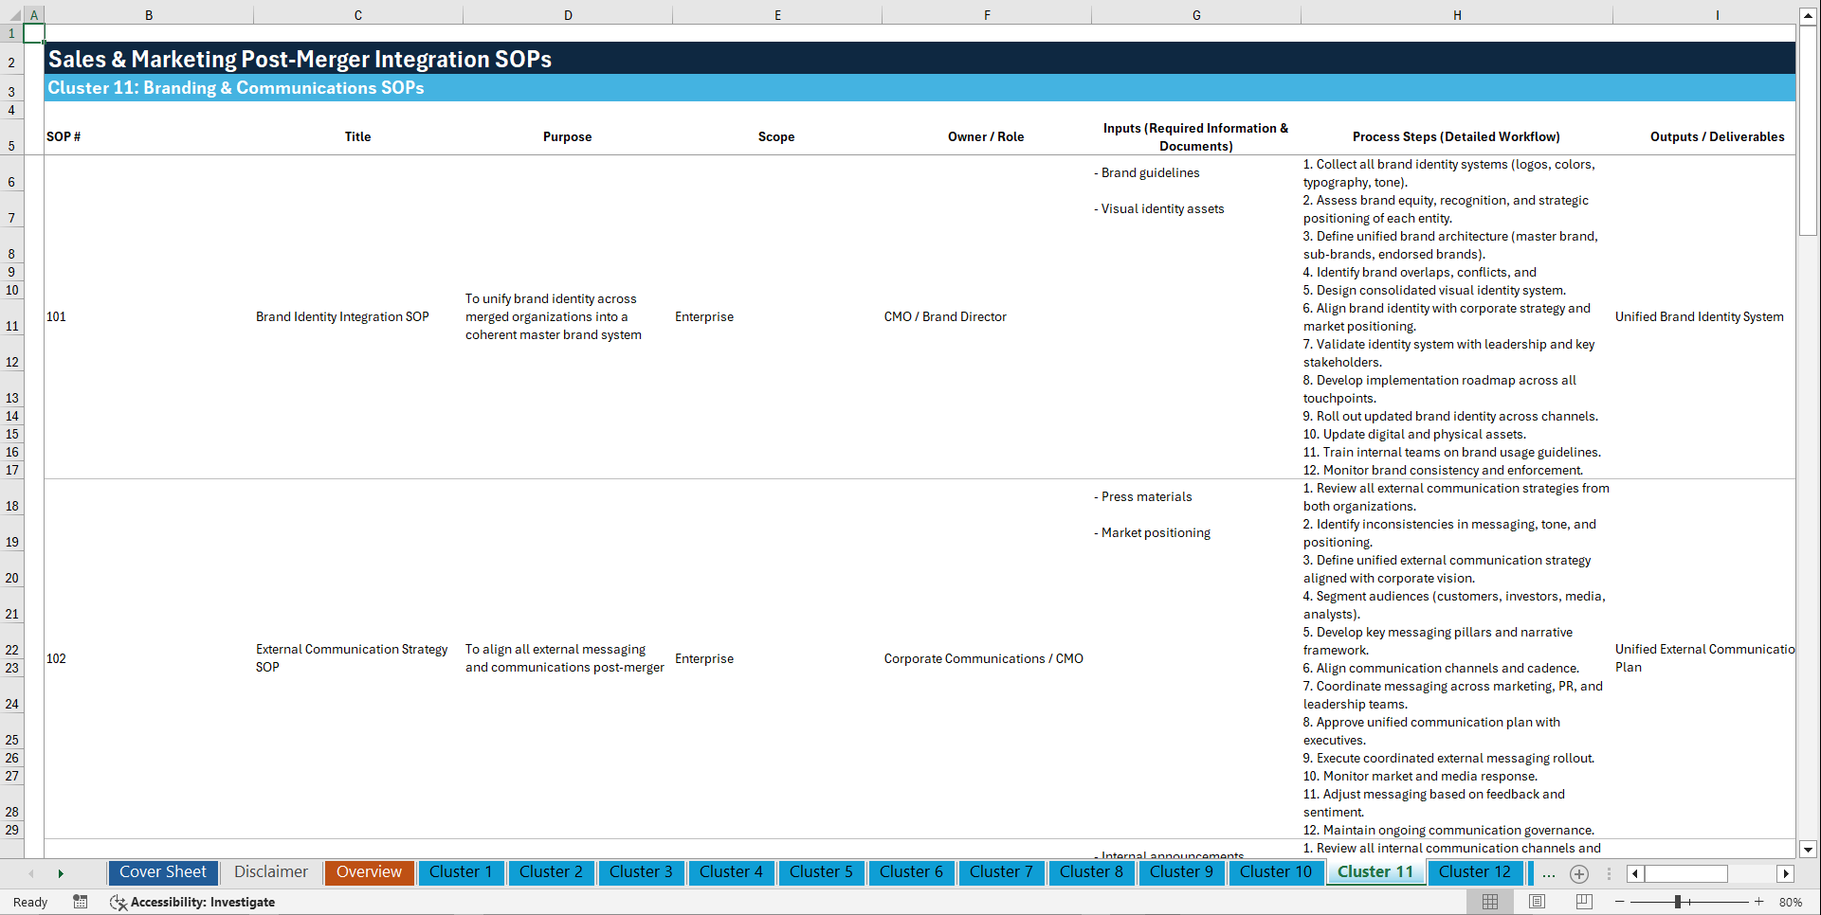This screenshot has height=915, width=1821.
Task: Click the right sheet navigation arrow
Action: click(61, 873)
